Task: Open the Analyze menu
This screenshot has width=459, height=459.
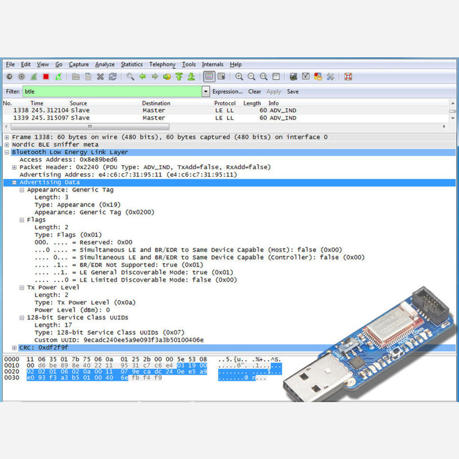Action: tap(105, 64)
